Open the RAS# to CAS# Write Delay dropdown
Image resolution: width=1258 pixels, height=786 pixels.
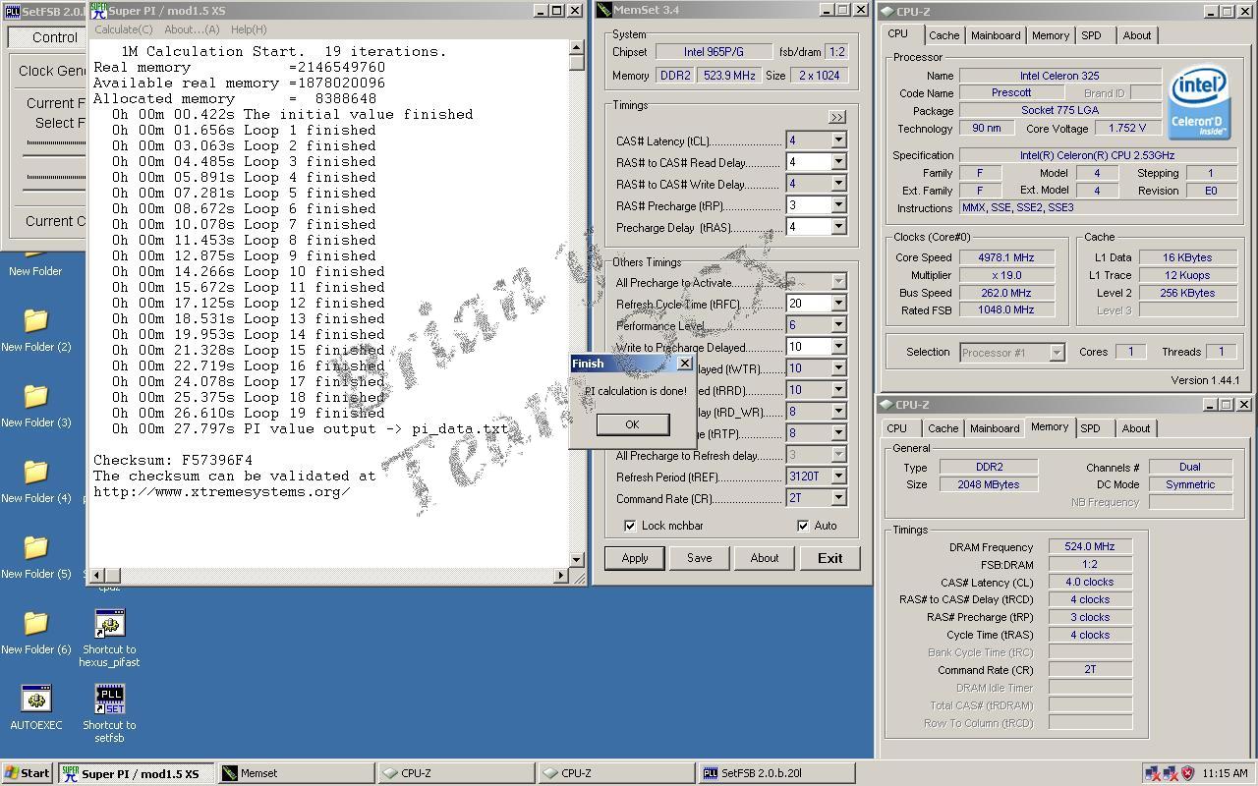click(838, 184)
